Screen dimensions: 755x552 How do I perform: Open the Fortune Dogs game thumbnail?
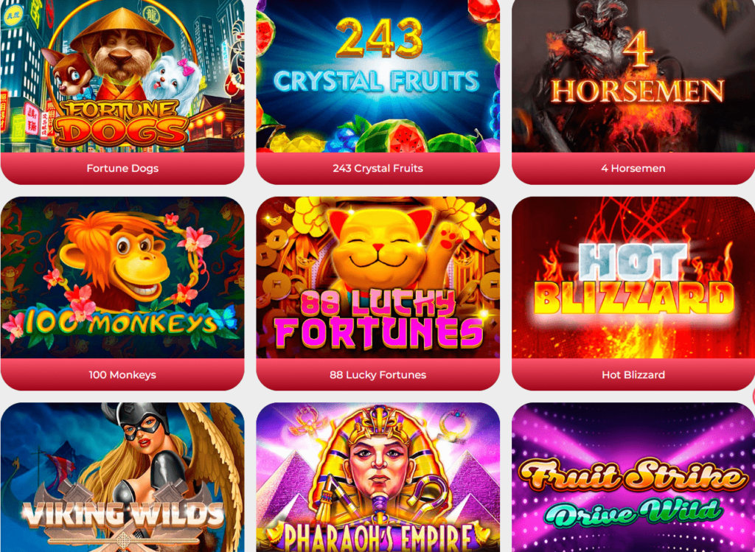122,76
